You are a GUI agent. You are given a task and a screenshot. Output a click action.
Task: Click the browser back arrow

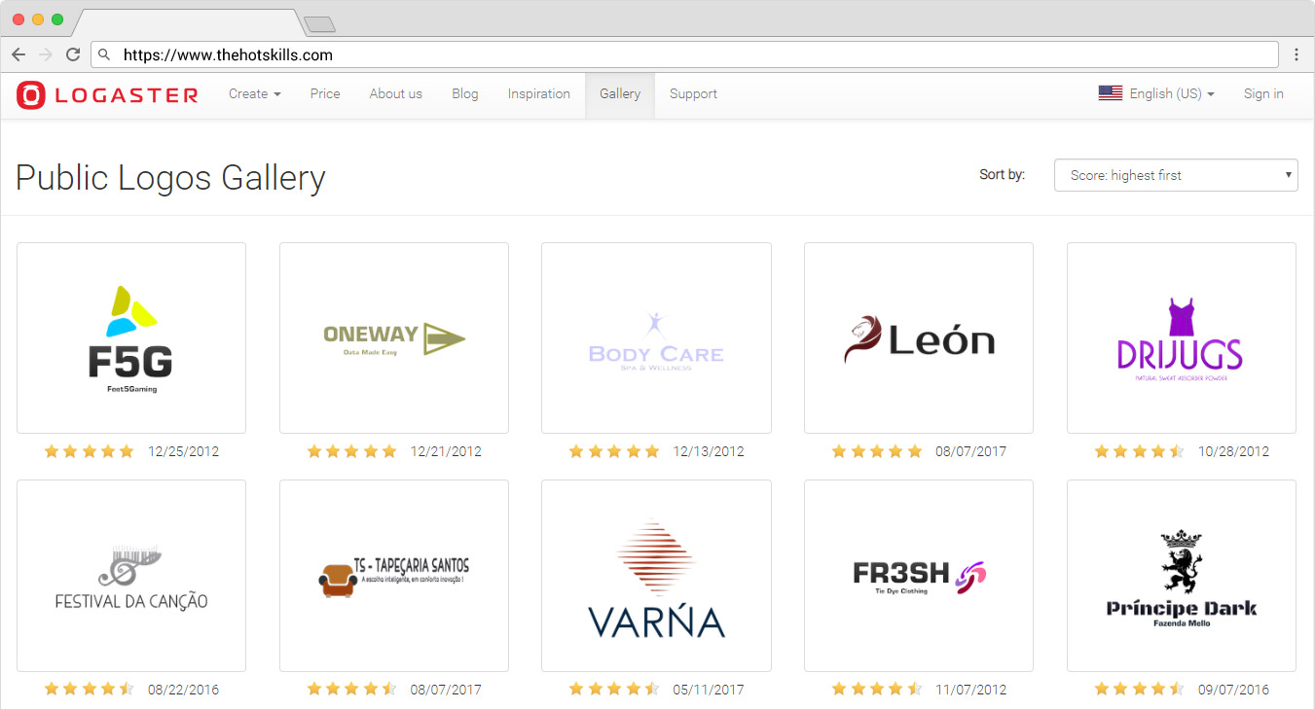pyautogui.click(x=18, y=54)
